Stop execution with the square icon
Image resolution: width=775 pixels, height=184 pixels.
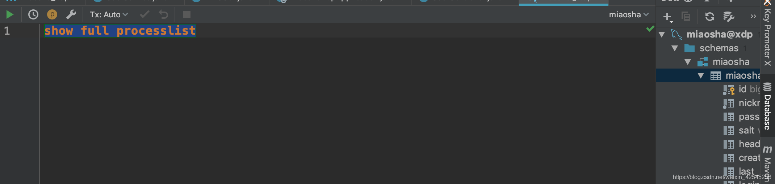coord(187,15)
